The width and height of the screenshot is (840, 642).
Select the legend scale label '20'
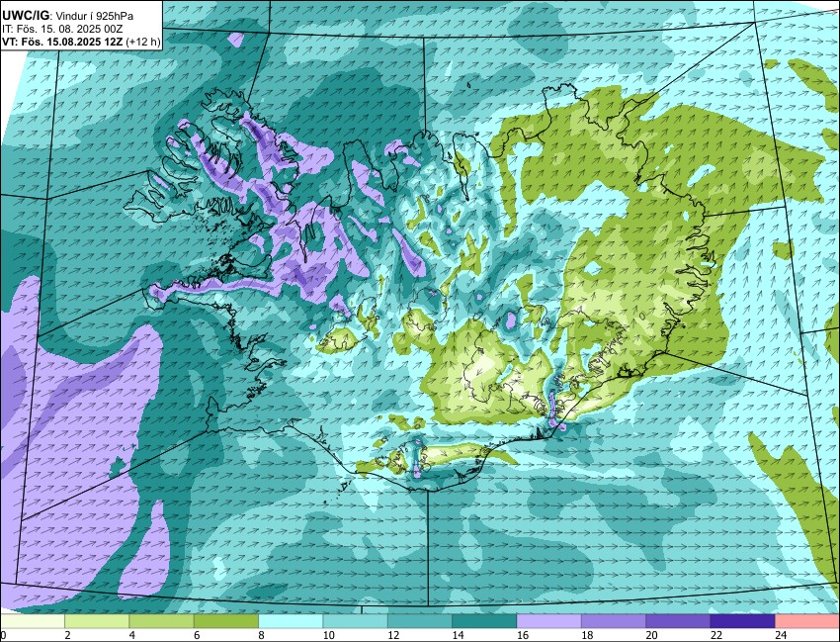click(x=651, y=635)
